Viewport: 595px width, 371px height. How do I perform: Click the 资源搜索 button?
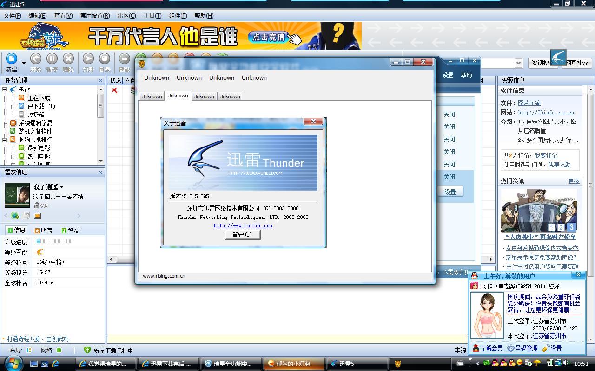[x=543, y=63]
